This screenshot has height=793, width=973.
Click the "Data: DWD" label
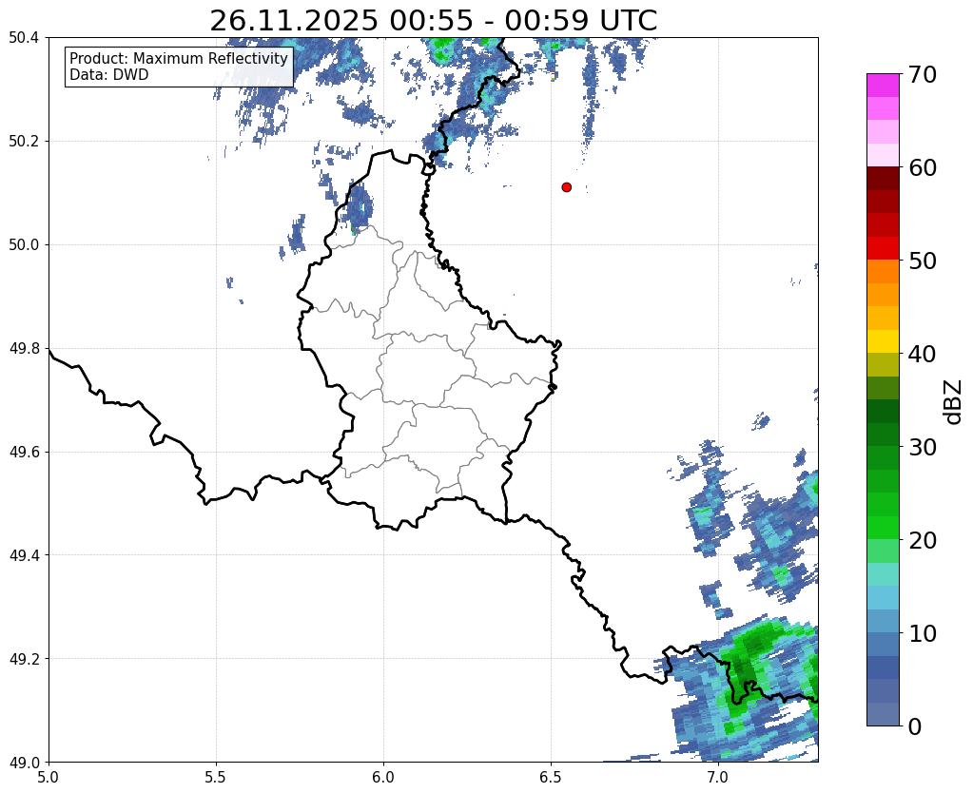pos(109,74)
